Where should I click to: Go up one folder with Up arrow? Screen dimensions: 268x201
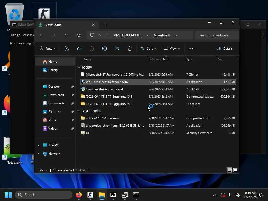(66, 35)
